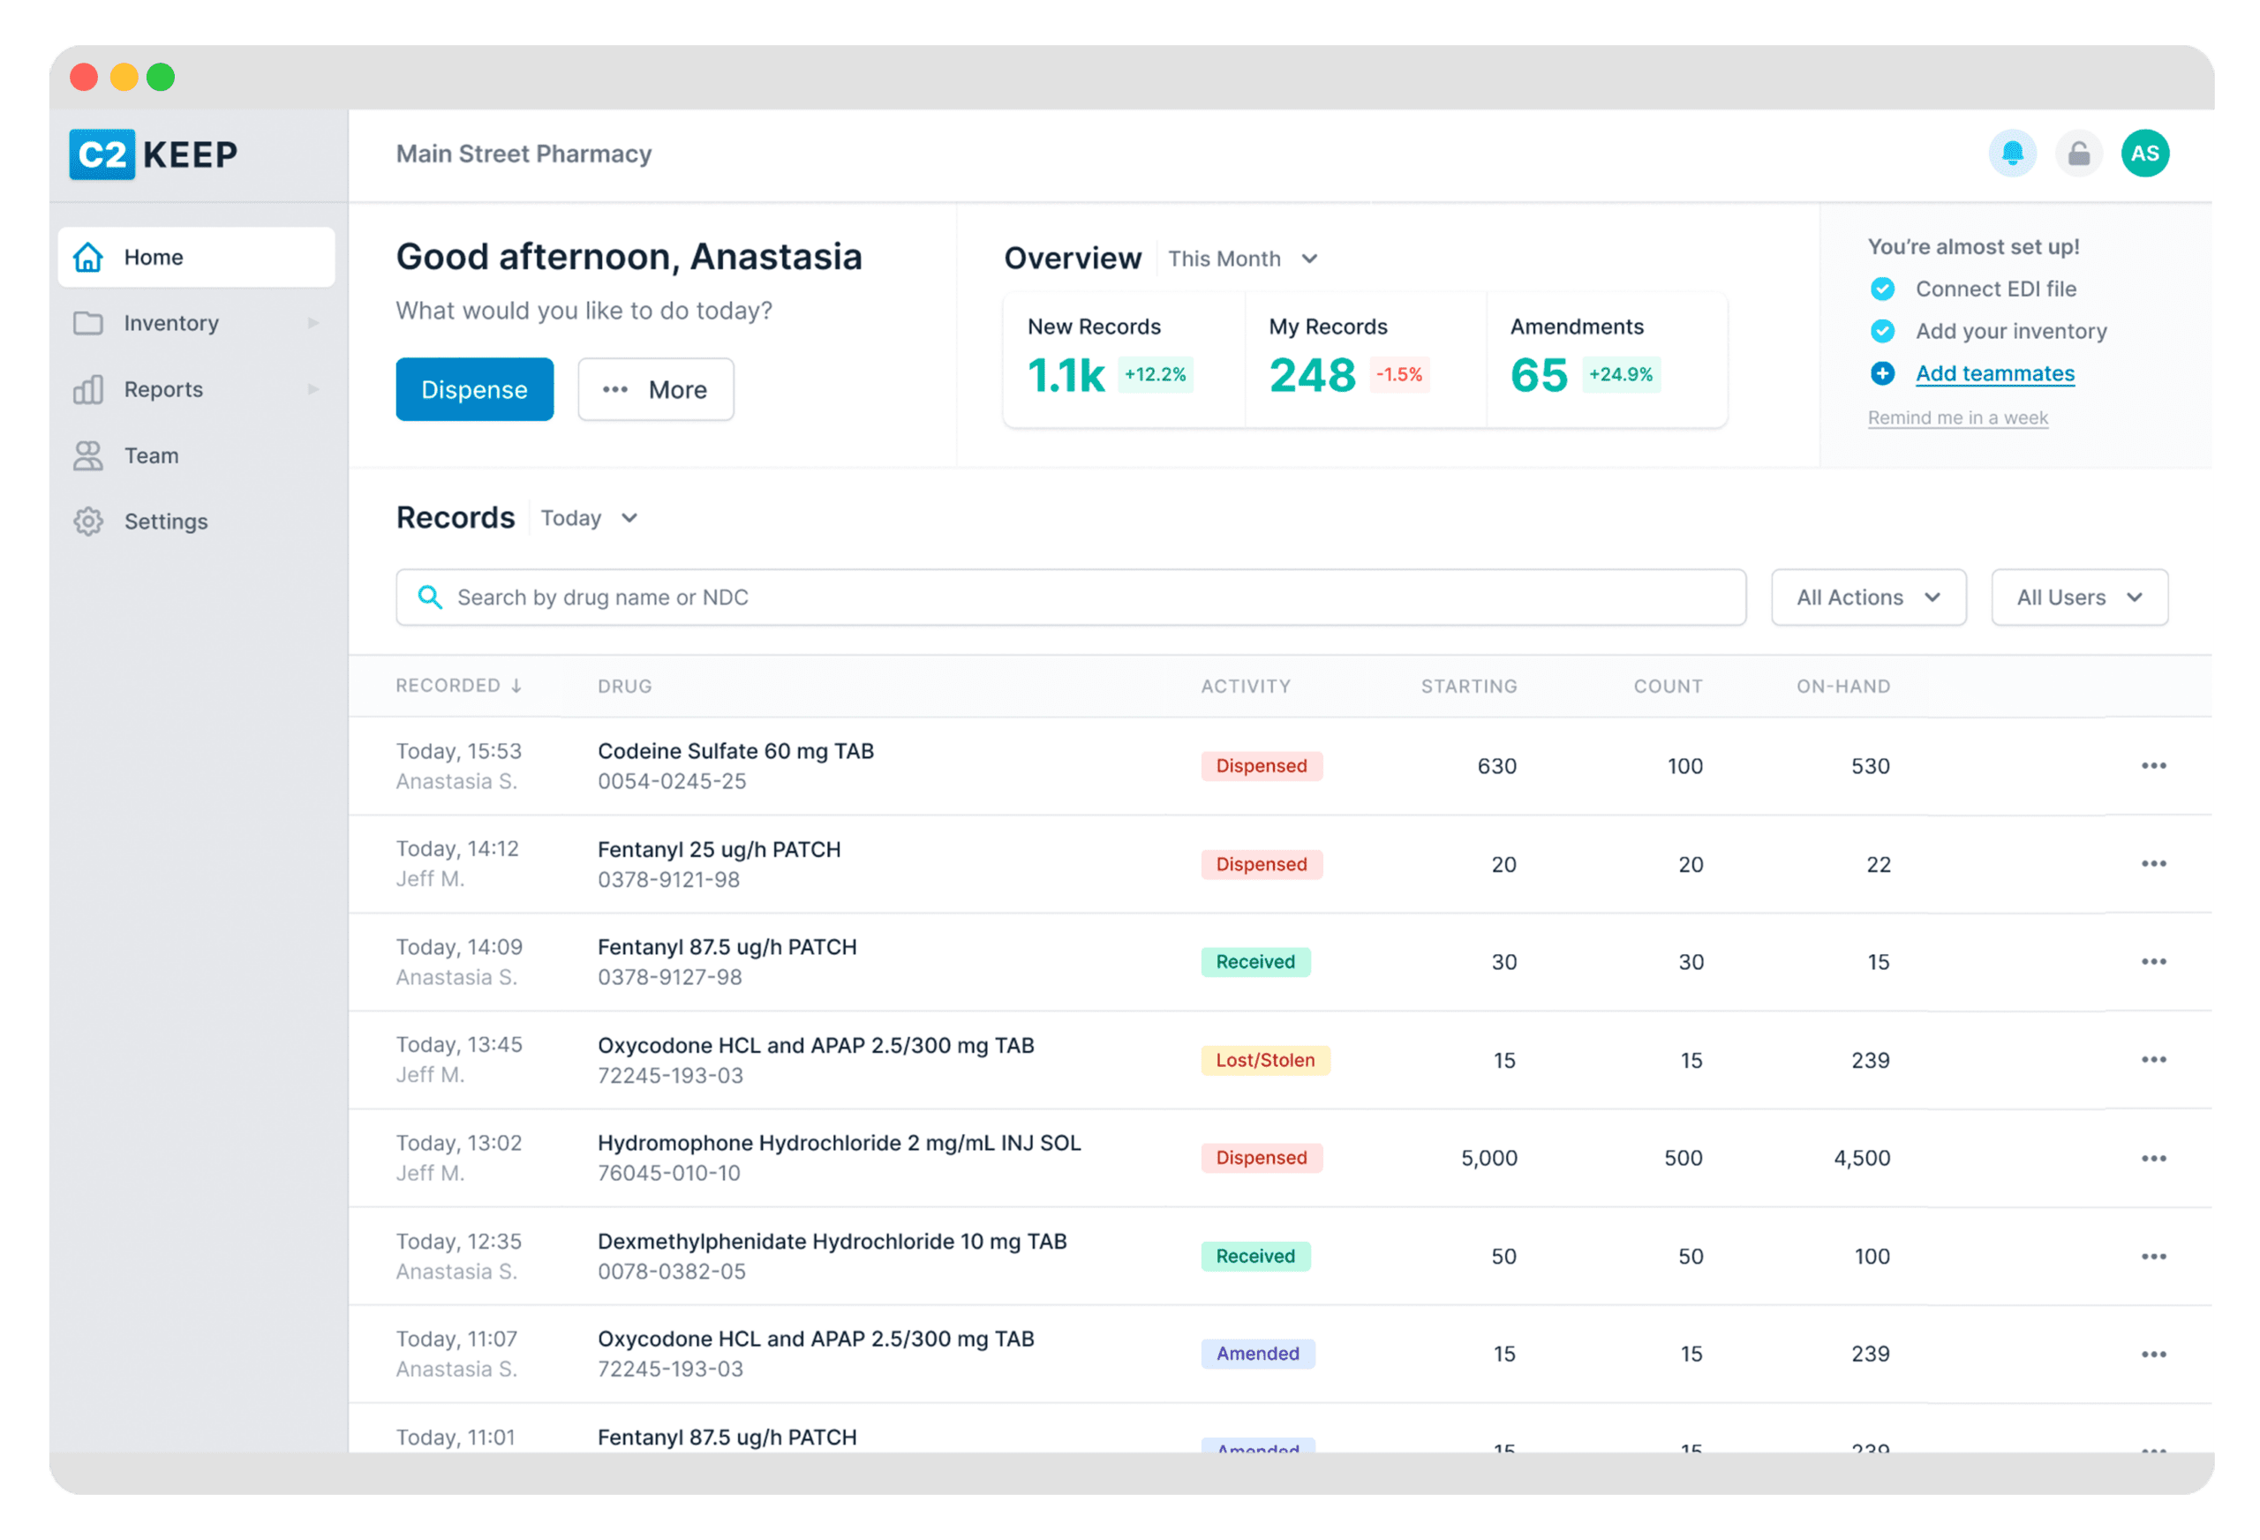Viewport: 2260px width, 1540px height.
Task: Open the All Actions filter dropdown
Action: [1867, 597]
